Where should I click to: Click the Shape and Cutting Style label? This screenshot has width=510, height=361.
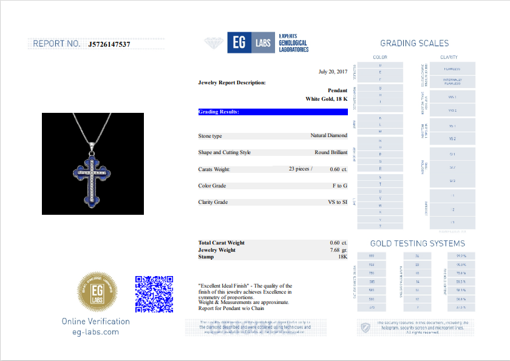(x=225, y=152)
